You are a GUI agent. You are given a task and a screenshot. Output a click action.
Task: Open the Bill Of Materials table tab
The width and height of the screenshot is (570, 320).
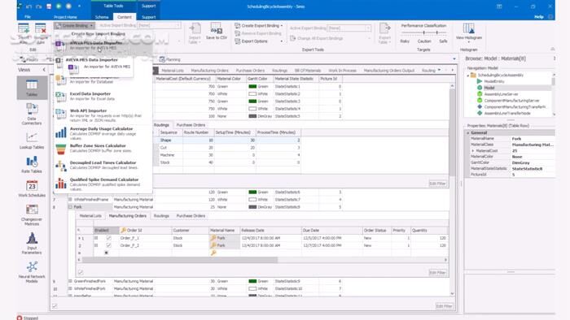[308, 71]
